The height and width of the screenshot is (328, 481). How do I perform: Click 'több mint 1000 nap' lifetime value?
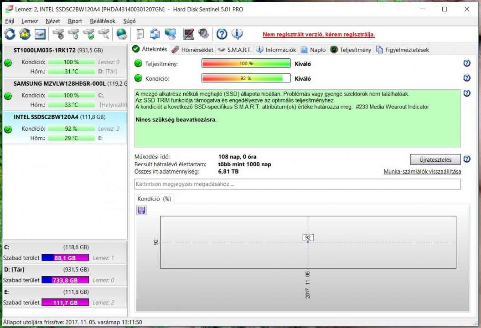244,164
